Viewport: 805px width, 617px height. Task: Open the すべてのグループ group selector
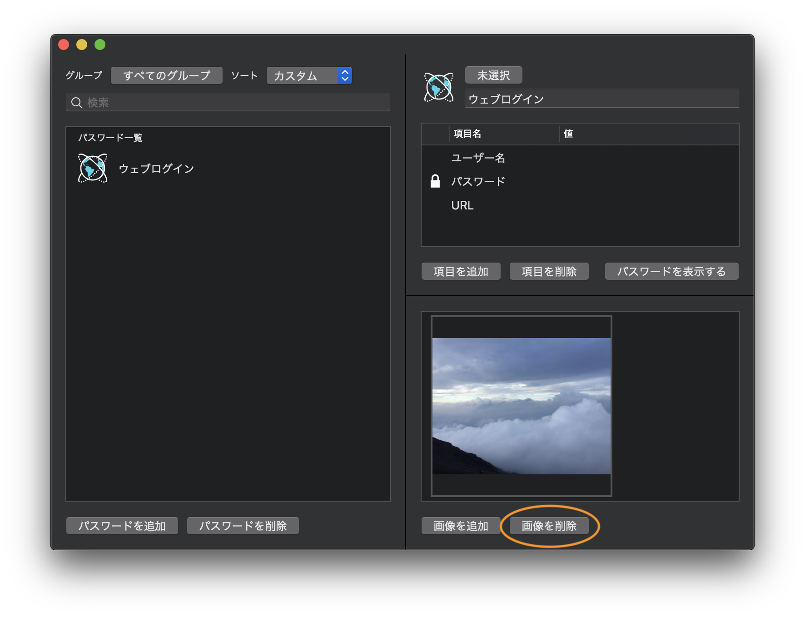(x=167, y=75)
